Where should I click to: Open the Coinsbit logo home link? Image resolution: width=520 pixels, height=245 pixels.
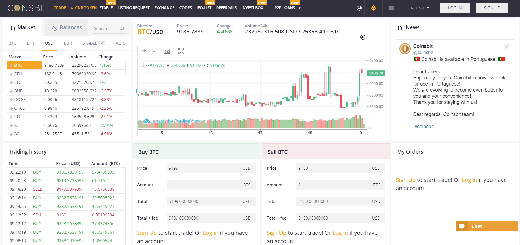click(27, 8)
